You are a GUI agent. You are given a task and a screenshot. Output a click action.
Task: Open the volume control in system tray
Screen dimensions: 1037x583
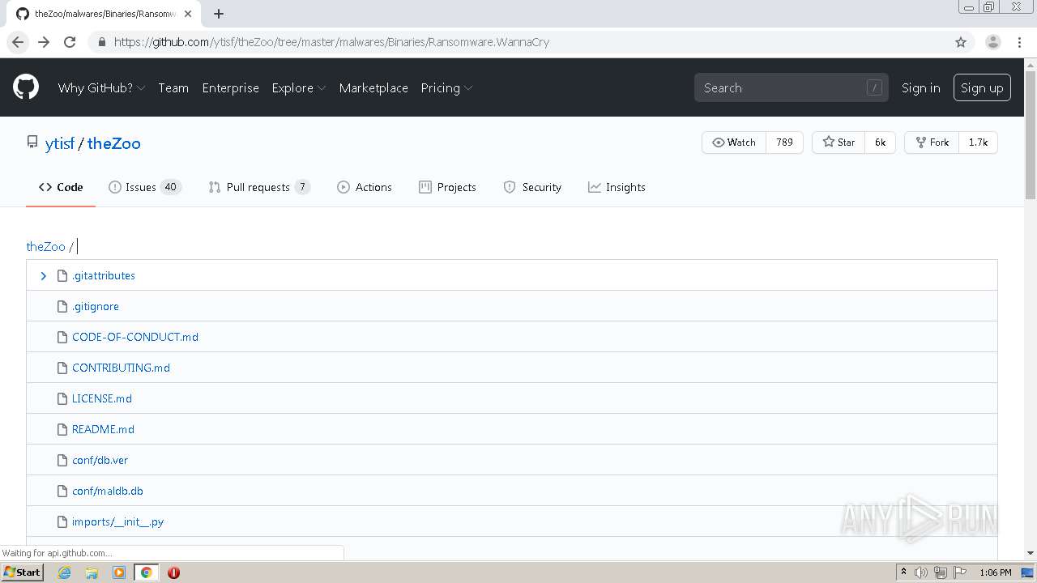(921, 572)
